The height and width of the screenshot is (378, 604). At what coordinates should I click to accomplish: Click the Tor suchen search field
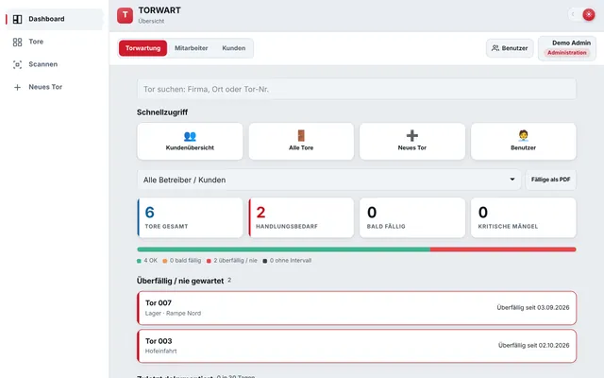tap(357, 89)
